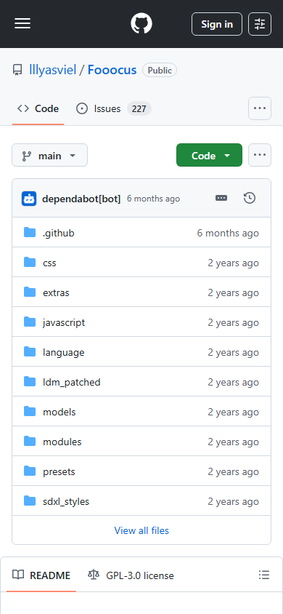Open the more repository actions button
This screenshot has width=283, height=614.
click(260, 155)
